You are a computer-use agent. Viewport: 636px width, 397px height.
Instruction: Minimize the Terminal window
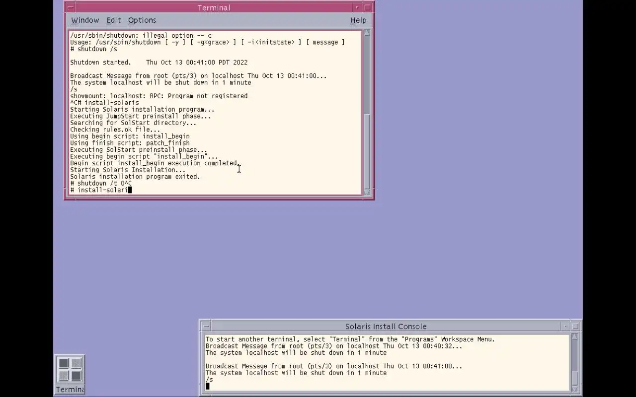(x=357, y=7)
